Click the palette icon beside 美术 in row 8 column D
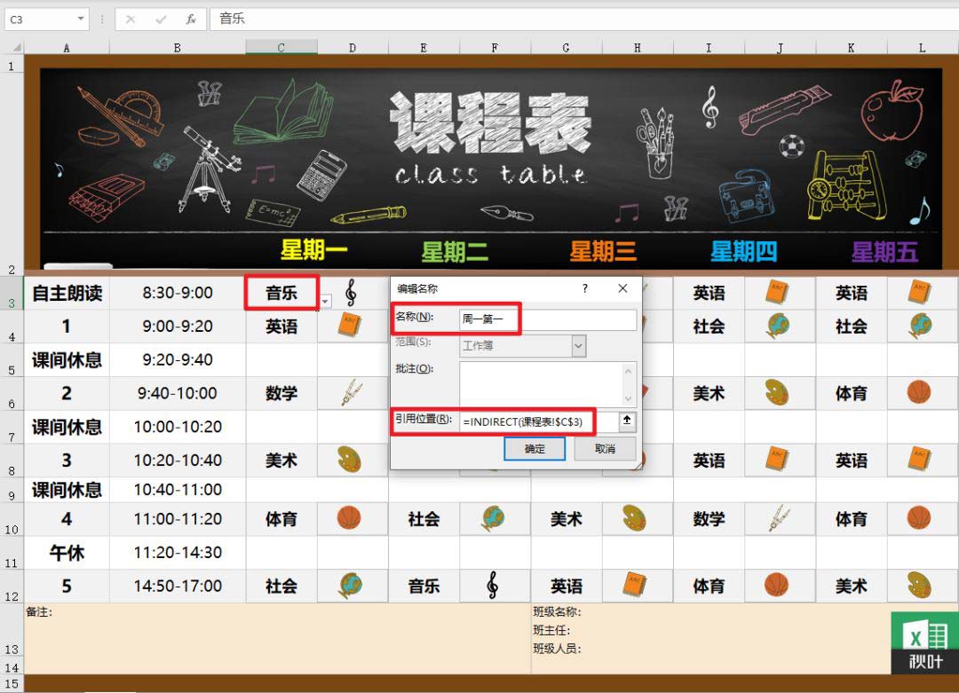 pos(350,460)
